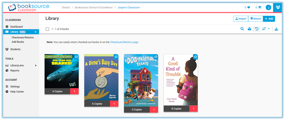This screenshot has width=285, height=120.
Task: Open the A Good Kind of Trouble cover
Action: click(x=181, y=80)
